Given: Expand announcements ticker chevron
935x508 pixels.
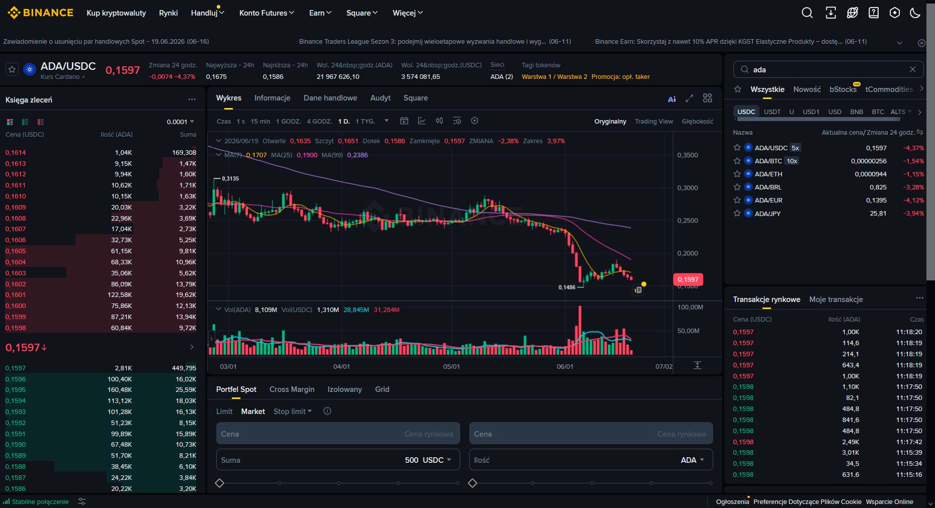Looking at the screenshot, I should point(900,43).
